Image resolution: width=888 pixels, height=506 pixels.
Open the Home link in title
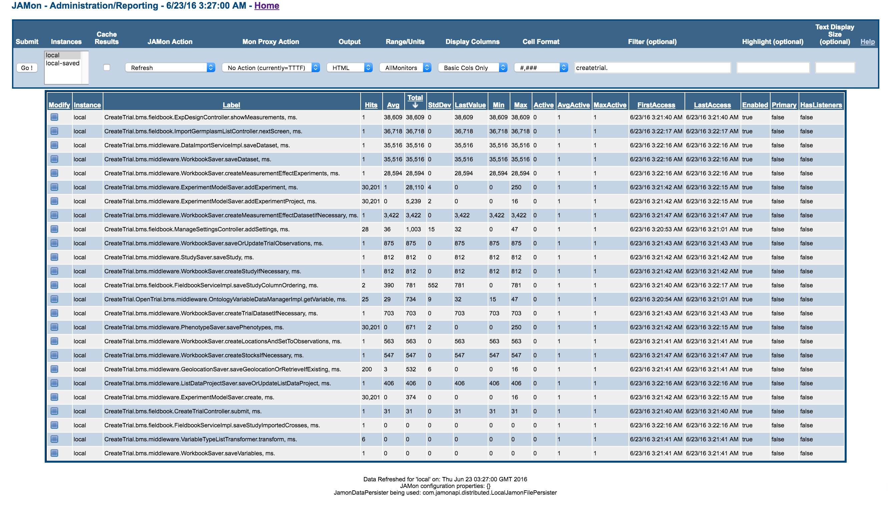(x=267, y=6)
